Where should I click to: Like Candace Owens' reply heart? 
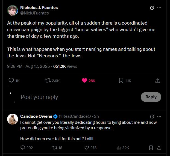[x=87, y=148]
